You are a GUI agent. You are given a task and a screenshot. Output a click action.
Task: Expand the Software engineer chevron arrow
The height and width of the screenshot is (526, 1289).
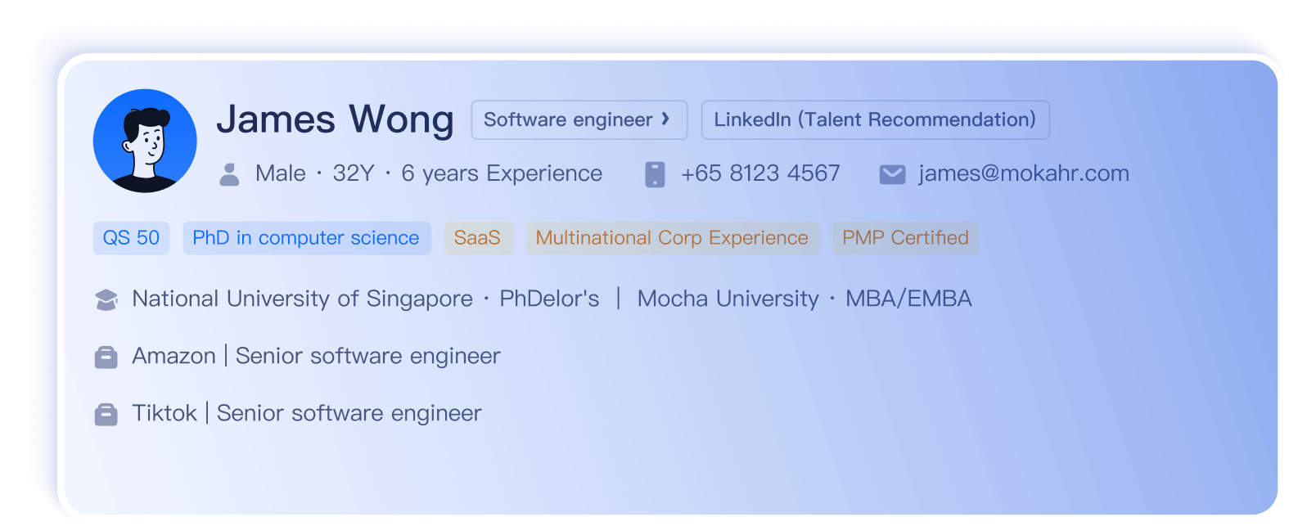pos(666,119)
